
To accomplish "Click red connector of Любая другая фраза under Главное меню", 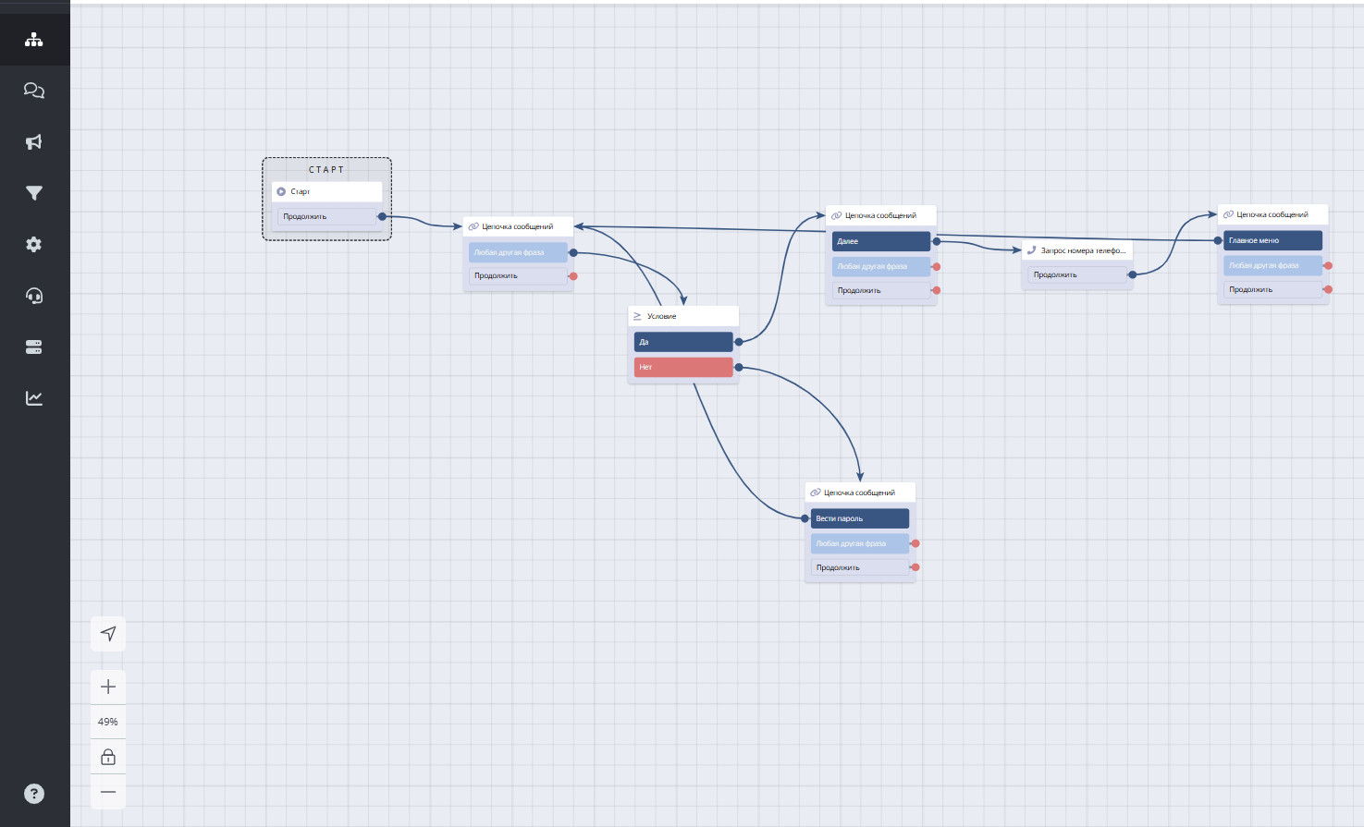I will tap(1328, 266).
